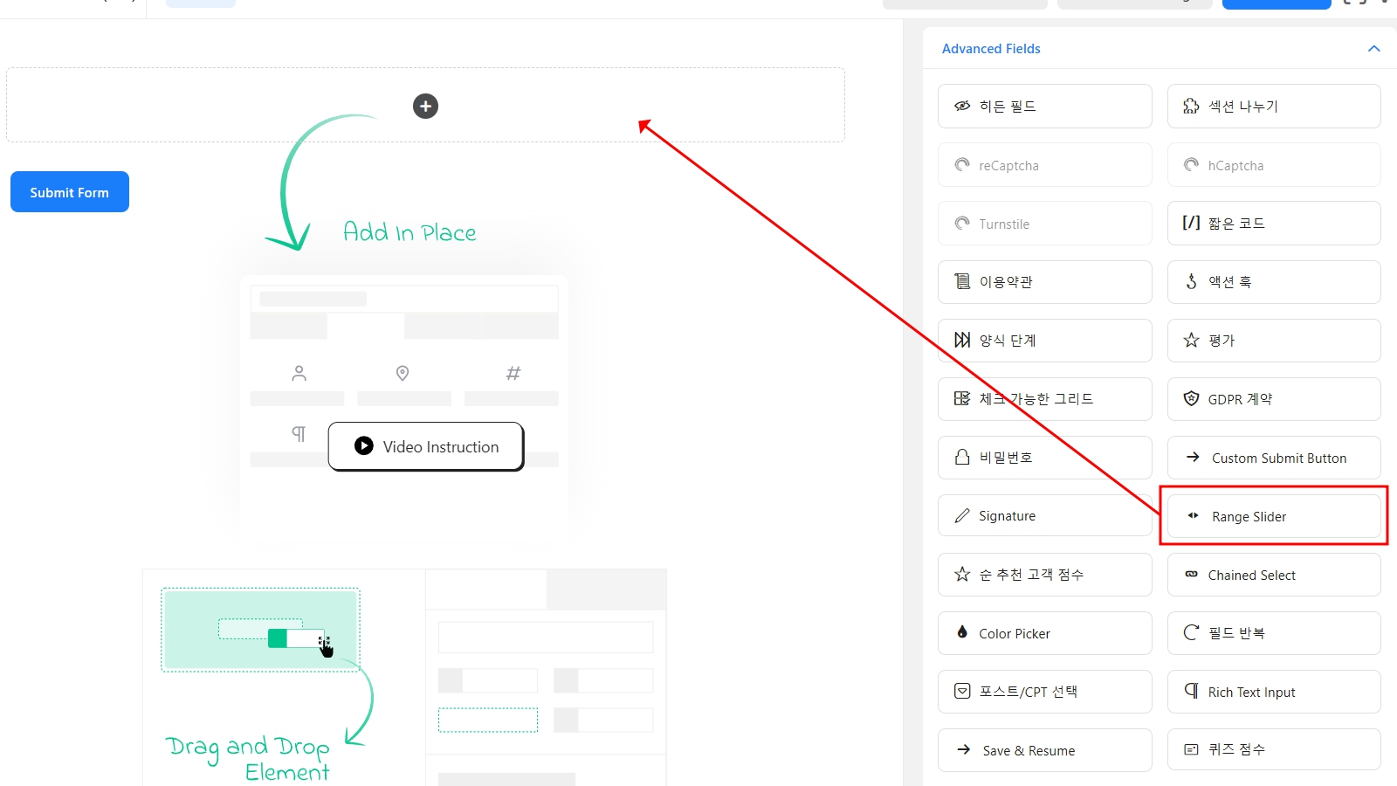Image resolution: width=1397 pixels, height=786 pixels.
Task: Click the Signature label text
Action: pyautogui.click(x=1007, y=516)
